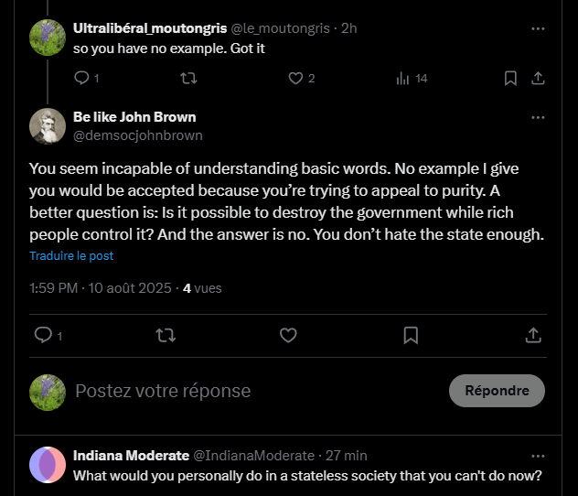Image resolution: width=578 pixels, height=496 pixels.
Task: Open more options on Indiana Moderate reply
Action: point(538,455)
